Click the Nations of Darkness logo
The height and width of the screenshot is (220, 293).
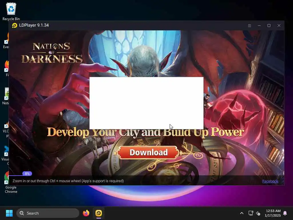click(x=52, y=53)
